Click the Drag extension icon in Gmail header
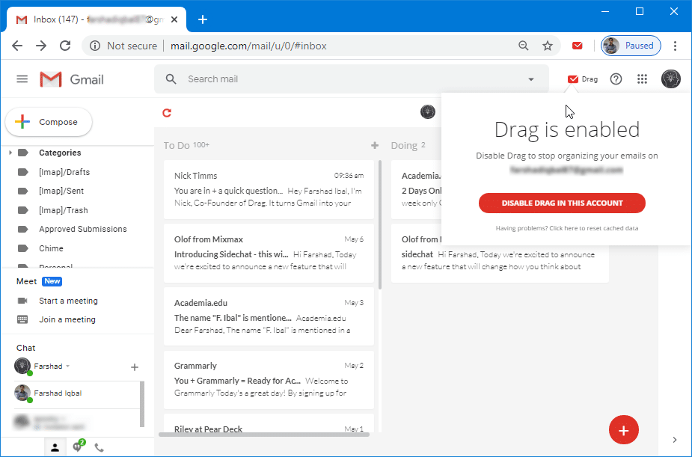The width and height of the screenshot is (692, 457). click(x=583, y=79)
